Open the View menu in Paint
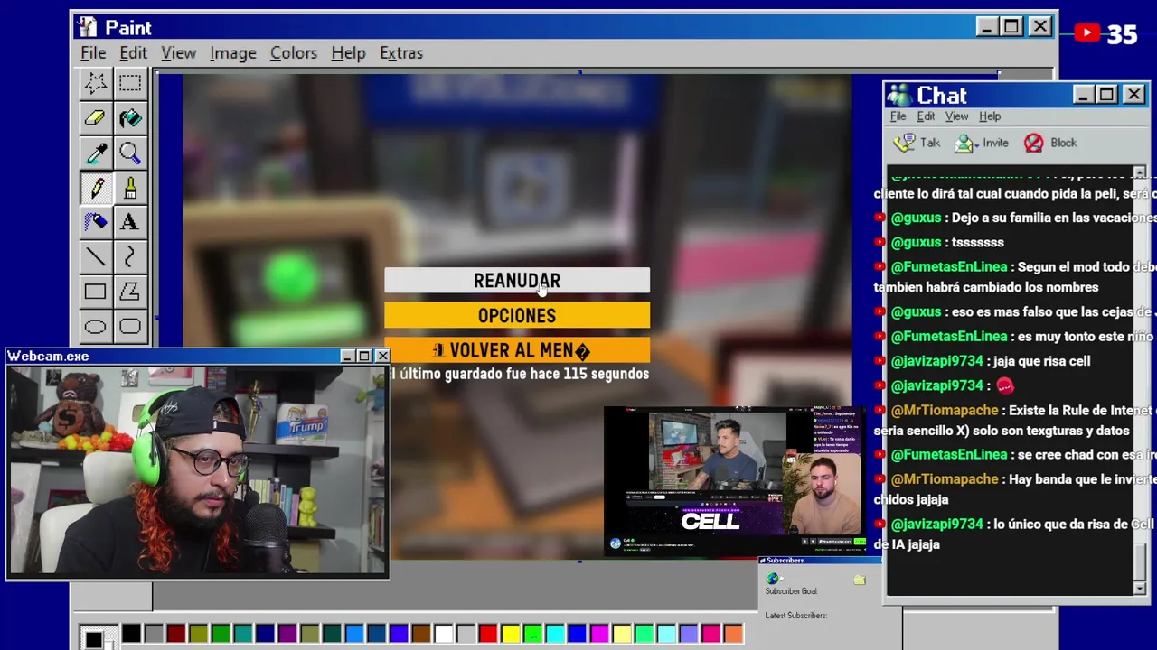Screen dimensions: 1157x650 coord(178,53)
